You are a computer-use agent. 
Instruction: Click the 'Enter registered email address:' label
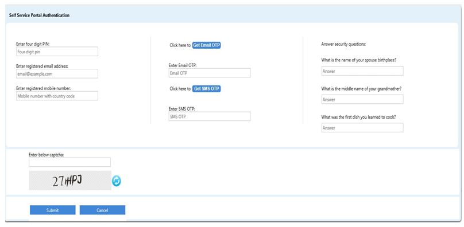(42, 66)
